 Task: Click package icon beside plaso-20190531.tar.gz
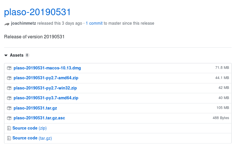click(9, 108)
